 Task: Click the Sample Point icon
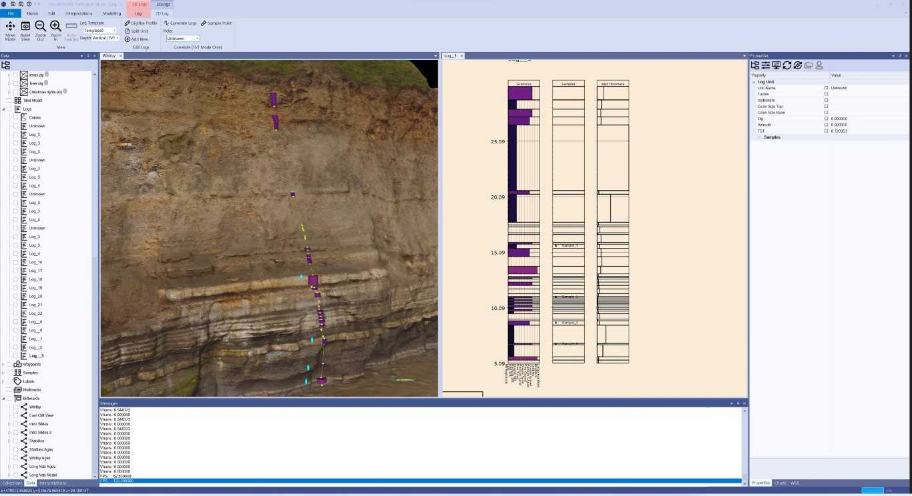215,23
